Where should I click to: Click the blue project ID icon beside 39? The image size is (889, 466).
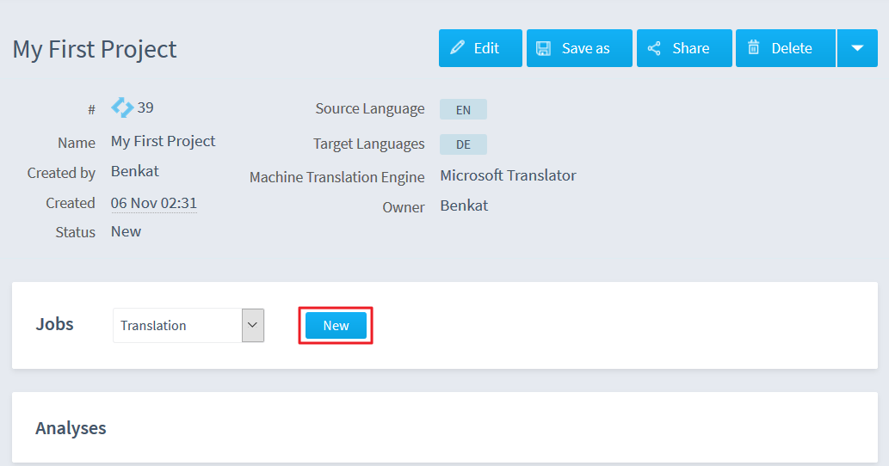pos(122,107)
